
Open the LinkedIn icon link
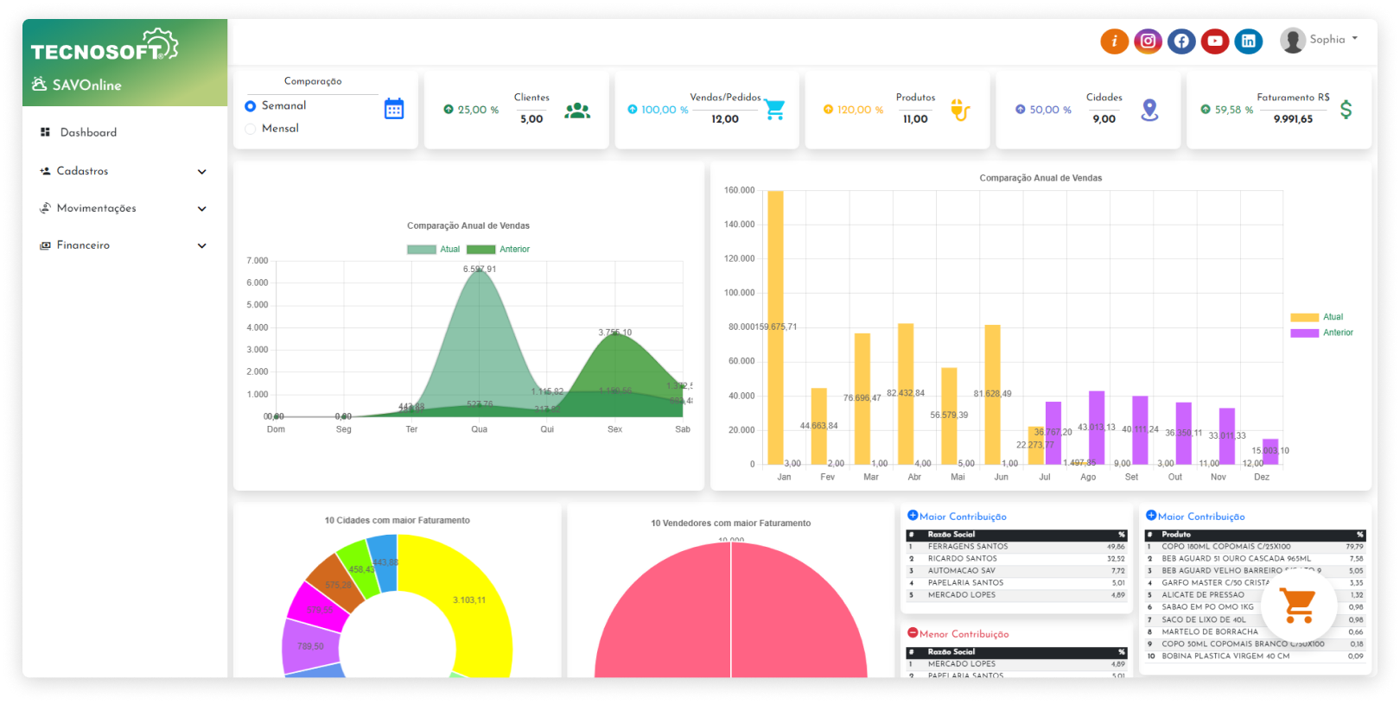(1249, 41)
